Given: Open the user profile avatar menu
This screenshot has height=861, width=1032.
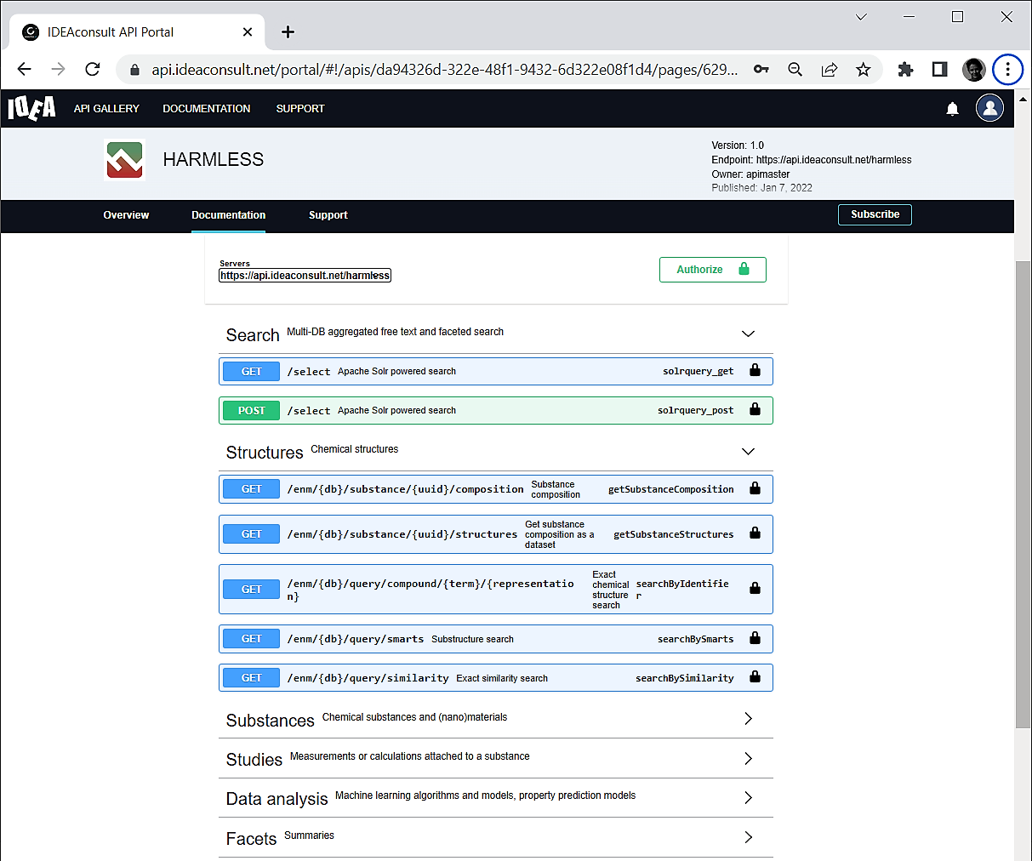Looking at the screenshot, I should tap(989, 108).
